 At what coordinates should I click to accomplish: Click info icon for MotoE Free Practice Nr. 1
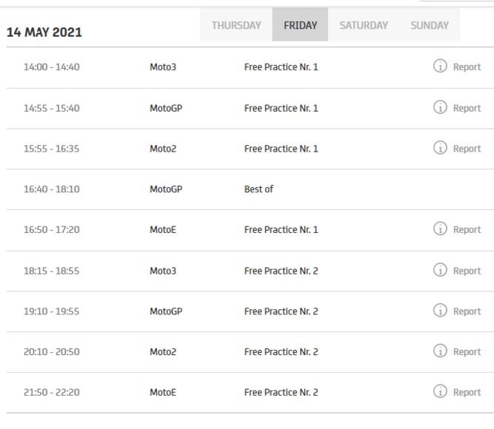(x=440, y=230)
